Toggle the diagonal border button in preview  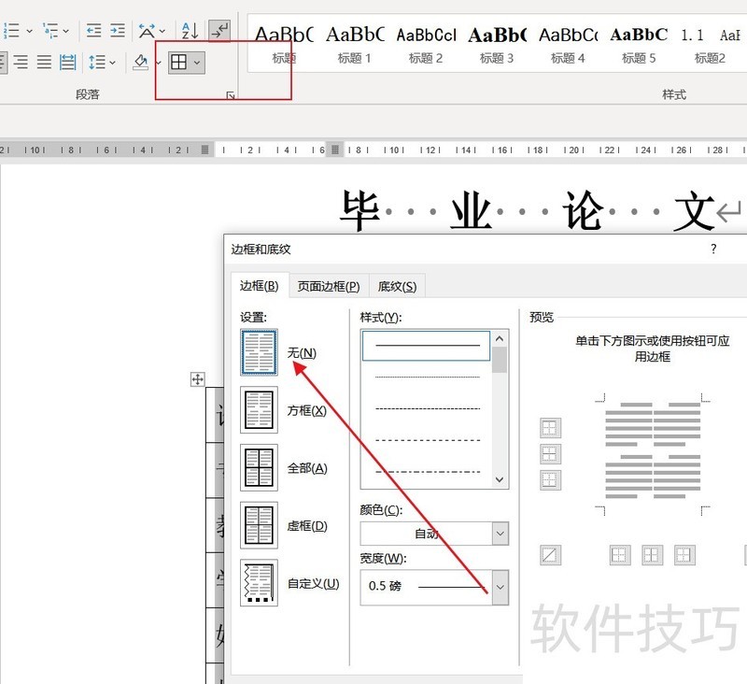pos(550,555)
